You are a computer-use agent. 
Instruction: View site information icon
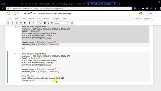coord(8,8)
